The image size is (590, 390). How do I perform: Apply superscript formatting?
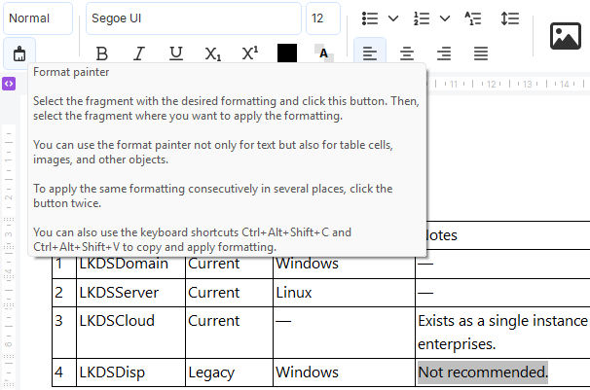(x=250, y=53)
